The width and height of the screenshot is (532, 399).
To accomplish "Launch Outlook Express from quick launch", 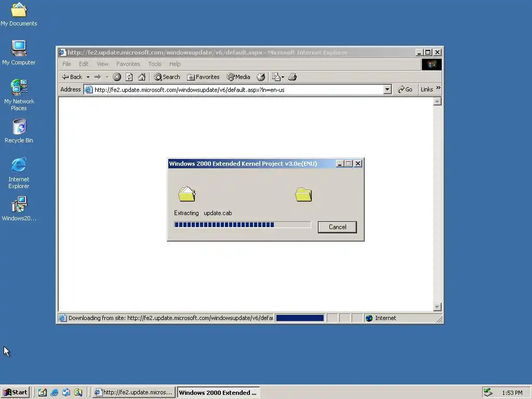I will (x=66, y=392).
